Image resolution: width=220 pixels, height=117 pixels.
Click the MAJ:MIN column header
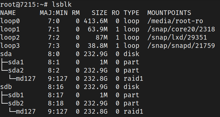click(x=54, y=13)
